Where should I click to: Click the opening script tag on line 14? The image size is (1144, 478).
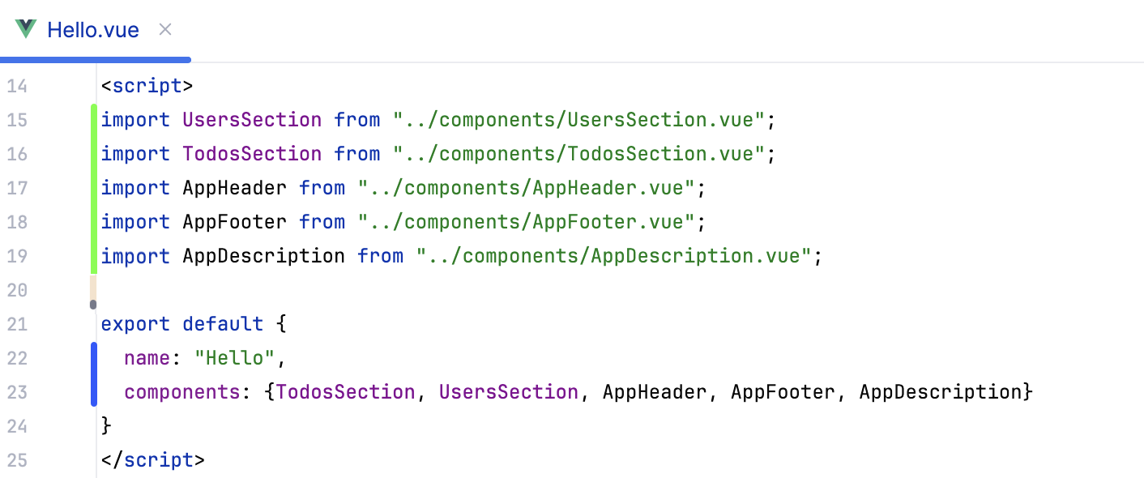coord(147,85)
